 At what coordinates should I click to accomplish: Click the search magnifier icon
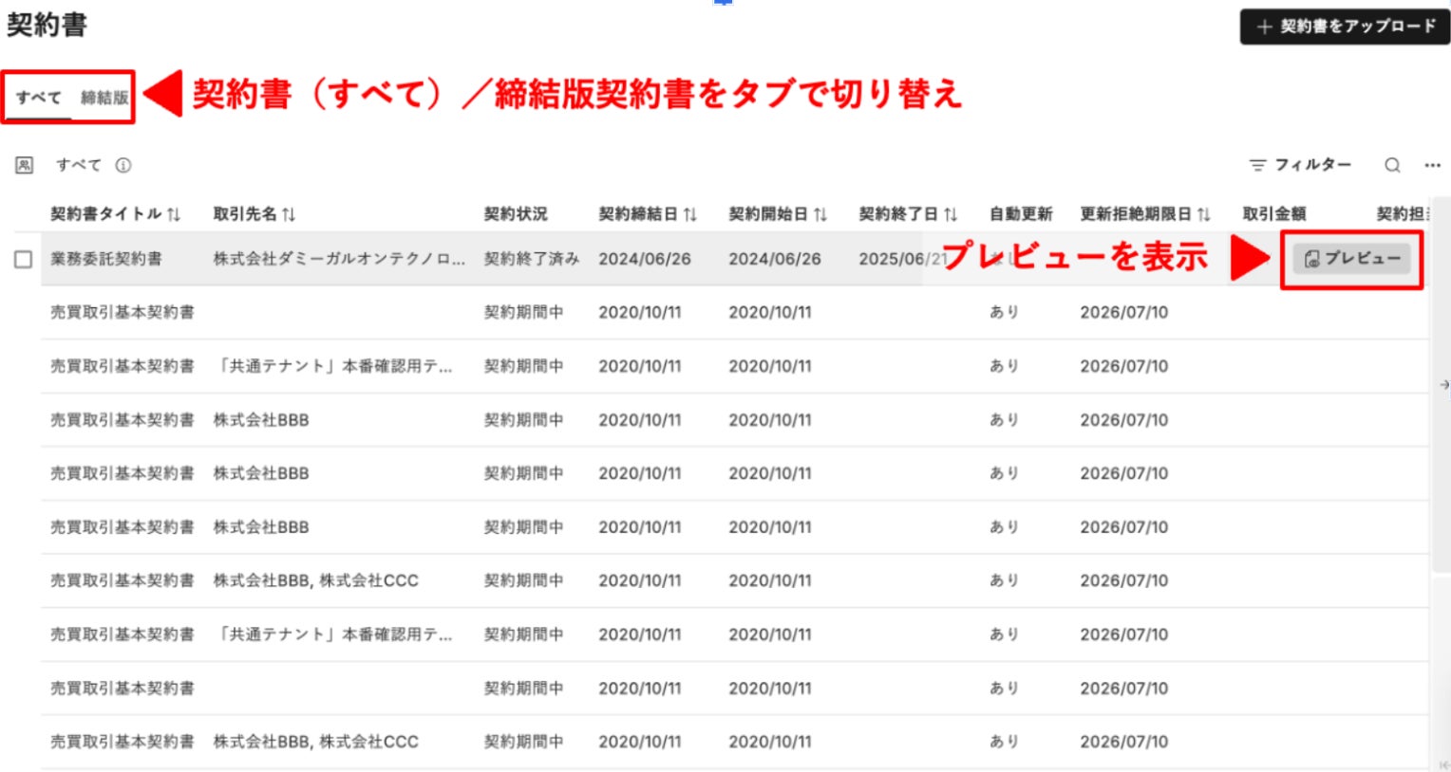tap(1392, 165)
